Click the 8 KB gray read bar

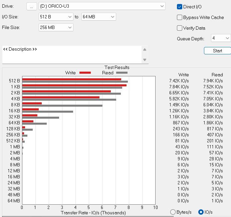click(62, 106)
